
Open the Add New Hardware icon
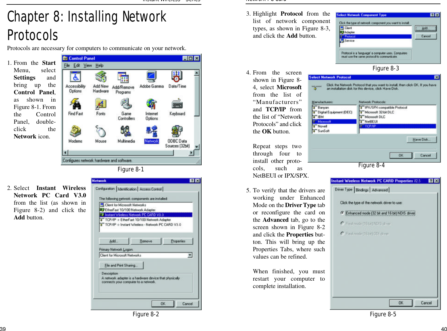(101, 82)
